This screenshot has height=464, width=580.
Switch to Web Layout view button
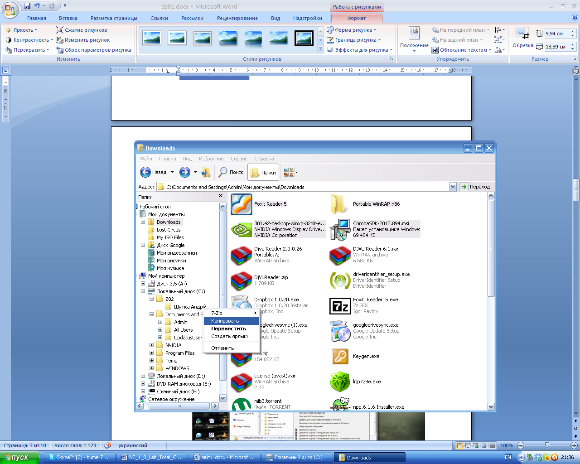(476, 445)
